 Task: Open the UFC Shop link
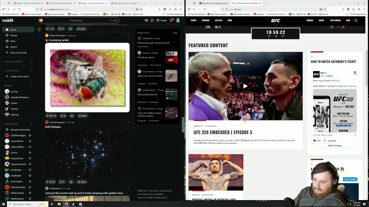(348, 20)
